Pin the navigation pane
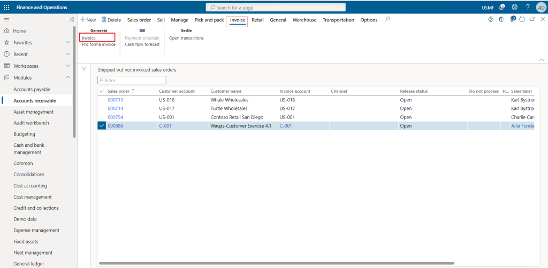This screenshot has width=548, height=268. pos(72,20)
